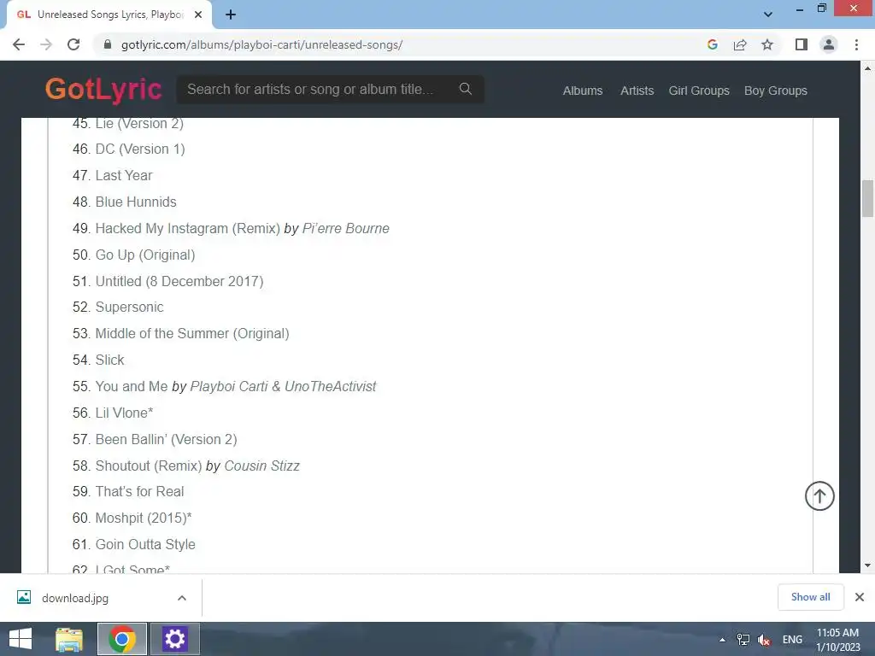This screenshot has height=656, width=875.
Task: Open the Albums menu item
Action: (583, 91)
